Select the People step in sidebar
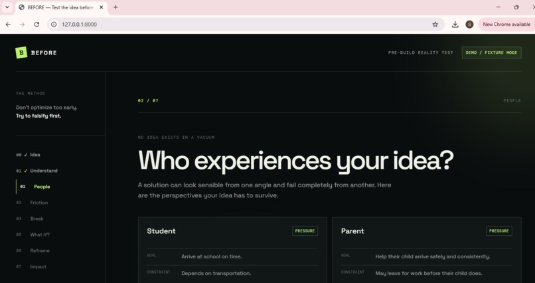Viewport: 535px width, 283px height. [42, 187]
